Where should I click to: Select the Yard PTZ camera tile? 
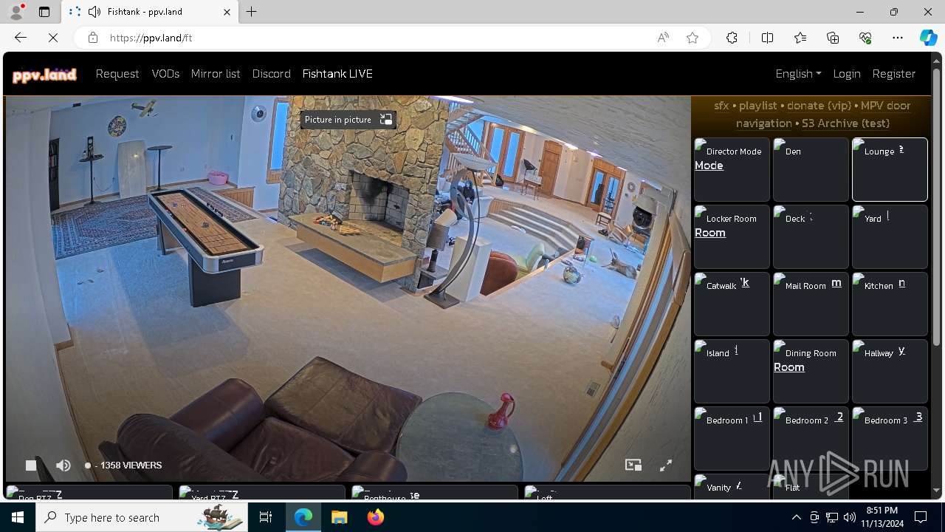pos(262,494)
